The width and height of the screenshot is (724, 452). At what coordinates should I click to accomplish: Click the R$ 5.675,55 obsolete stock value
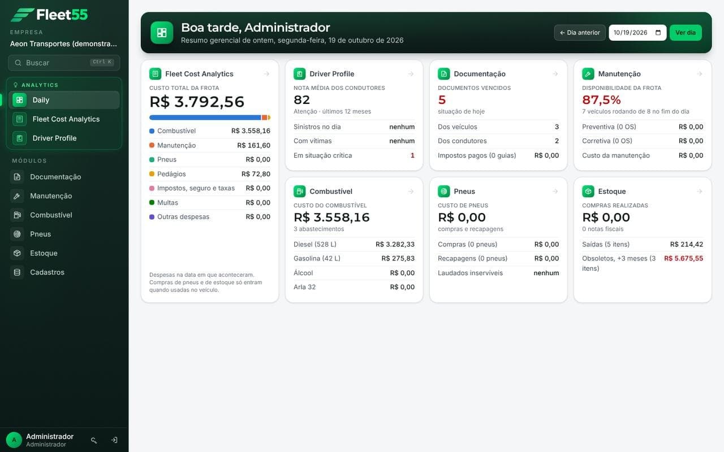pyautogui.click(x=683, y=258)
